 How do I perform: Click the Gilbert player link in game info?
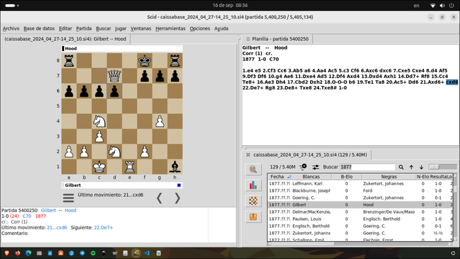click(x=49, y=210)
